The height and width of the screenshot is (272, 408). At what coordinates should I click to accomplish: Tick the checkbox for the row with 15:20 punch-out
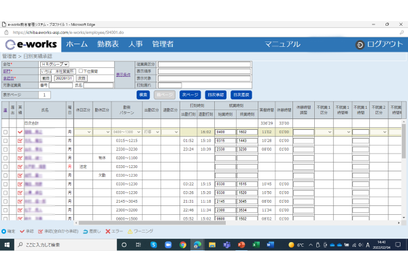5,193
